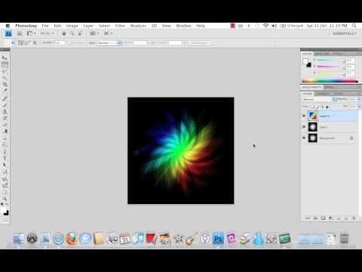Click the Photoshop Ps icon in dock
Viewport: 362px width, 272px height.
pos(218,238)
